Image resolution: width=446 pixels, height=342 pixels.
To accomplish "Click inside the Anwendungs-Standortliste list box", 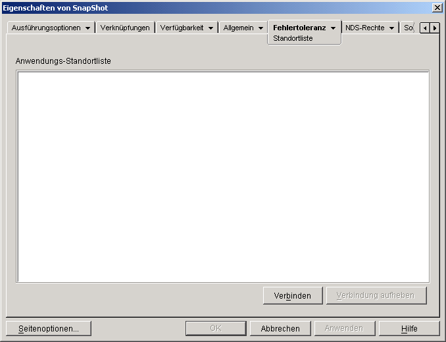I will tap(223, 176).
